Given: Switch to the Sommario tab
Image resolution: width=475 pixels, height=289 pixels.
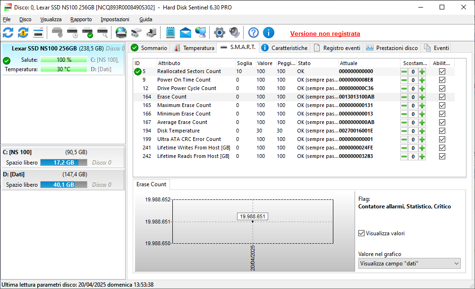Looking at the screenshot, I should 149,48.
